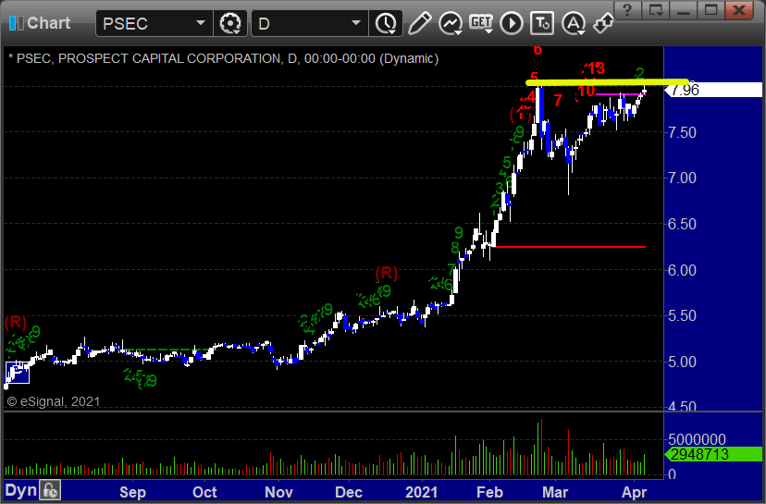766x504 pixels.
Task: Open the question mark help button
Action: [x=628, y=10]
